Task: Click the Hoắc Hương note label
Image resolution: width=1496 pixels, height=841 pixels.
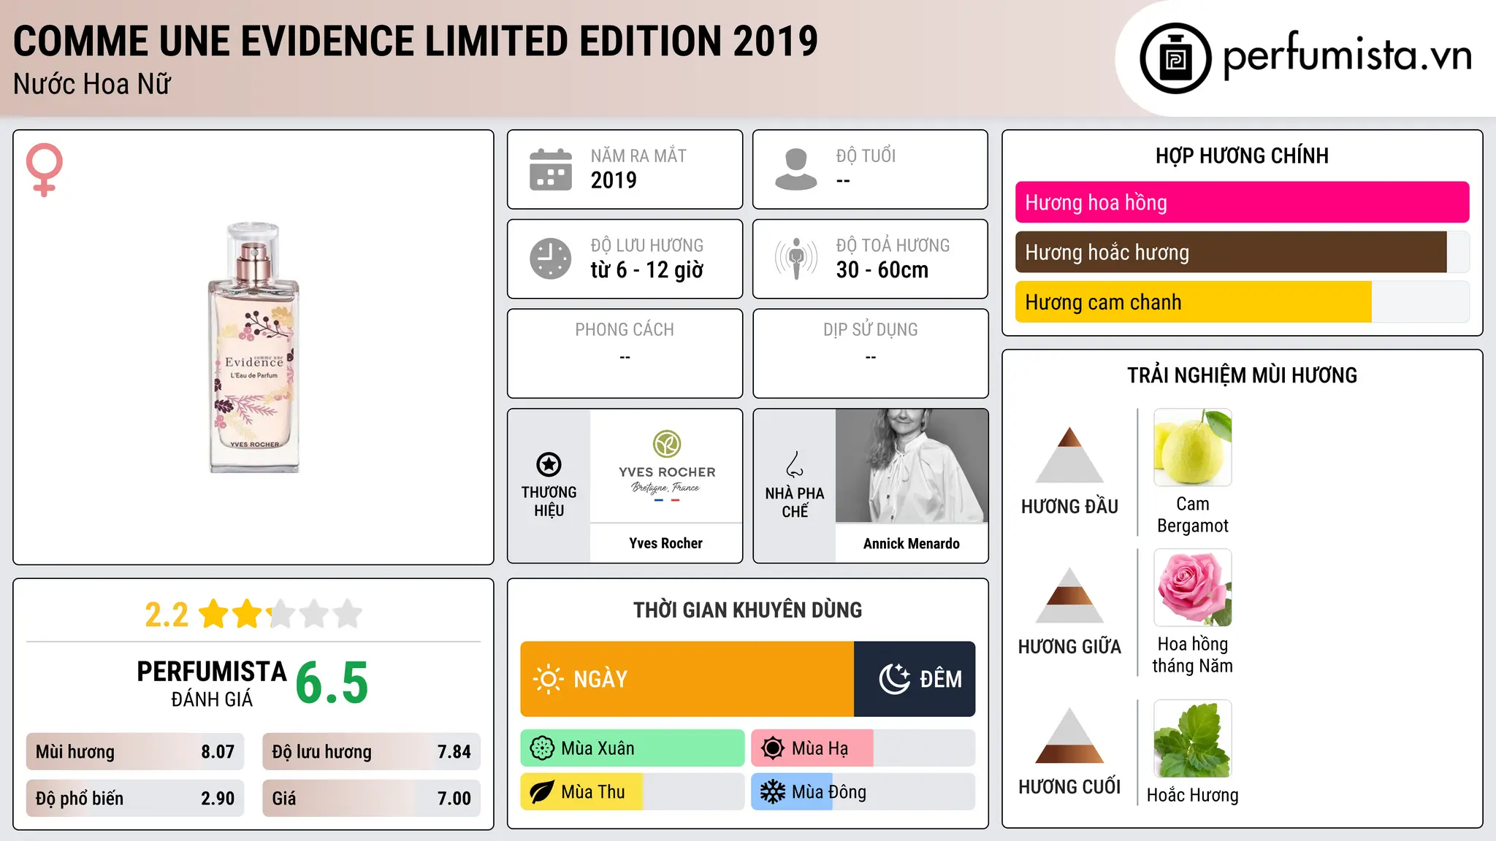Action: coord(1193,795)
